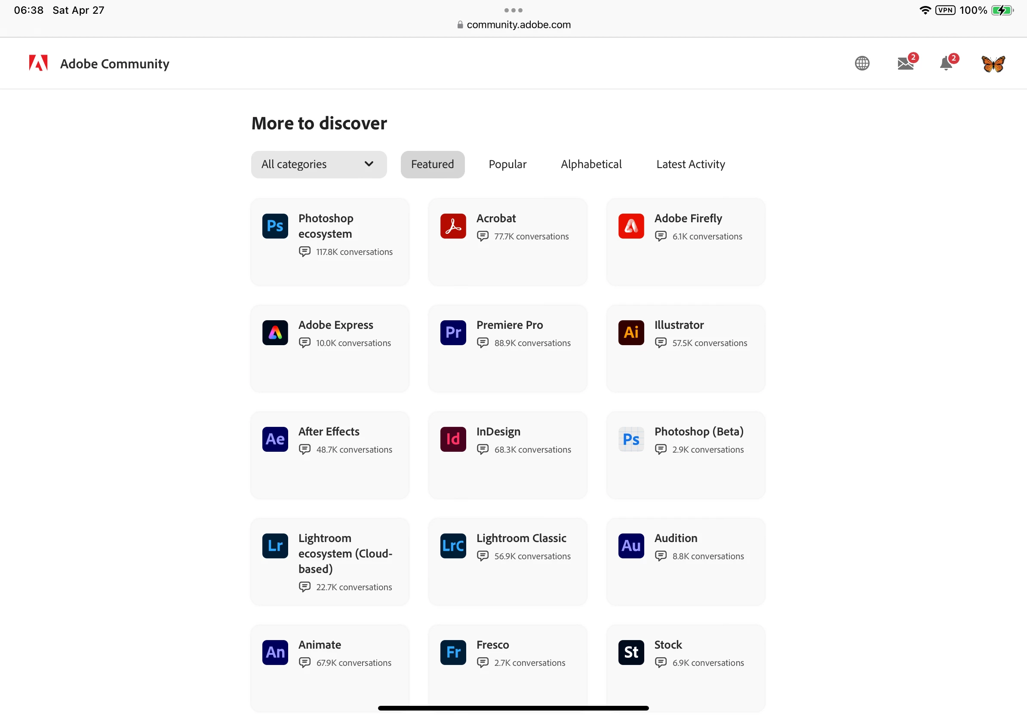Open the language globe icon
Image resolution: width=1027 pixels, height=717 pixels.
861,63
